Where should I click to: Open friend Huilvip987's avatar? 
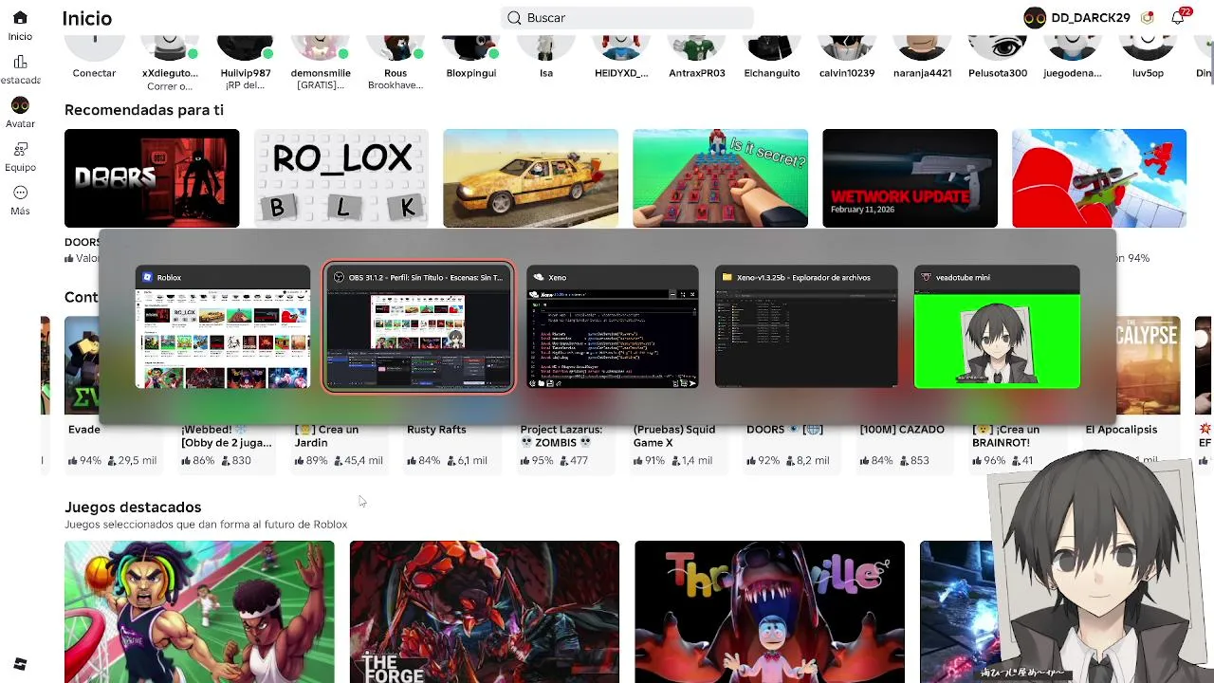pos(245,47)
